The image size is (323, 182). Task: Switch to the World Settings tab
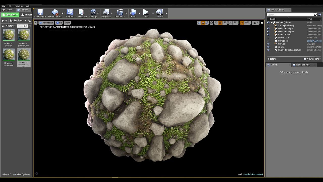303,65
